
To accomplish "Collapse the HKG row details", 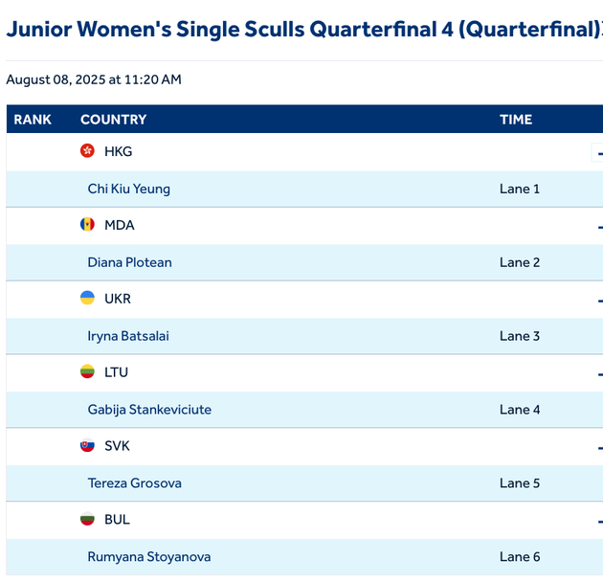I will pyautogui.click(x=598, y=152).
